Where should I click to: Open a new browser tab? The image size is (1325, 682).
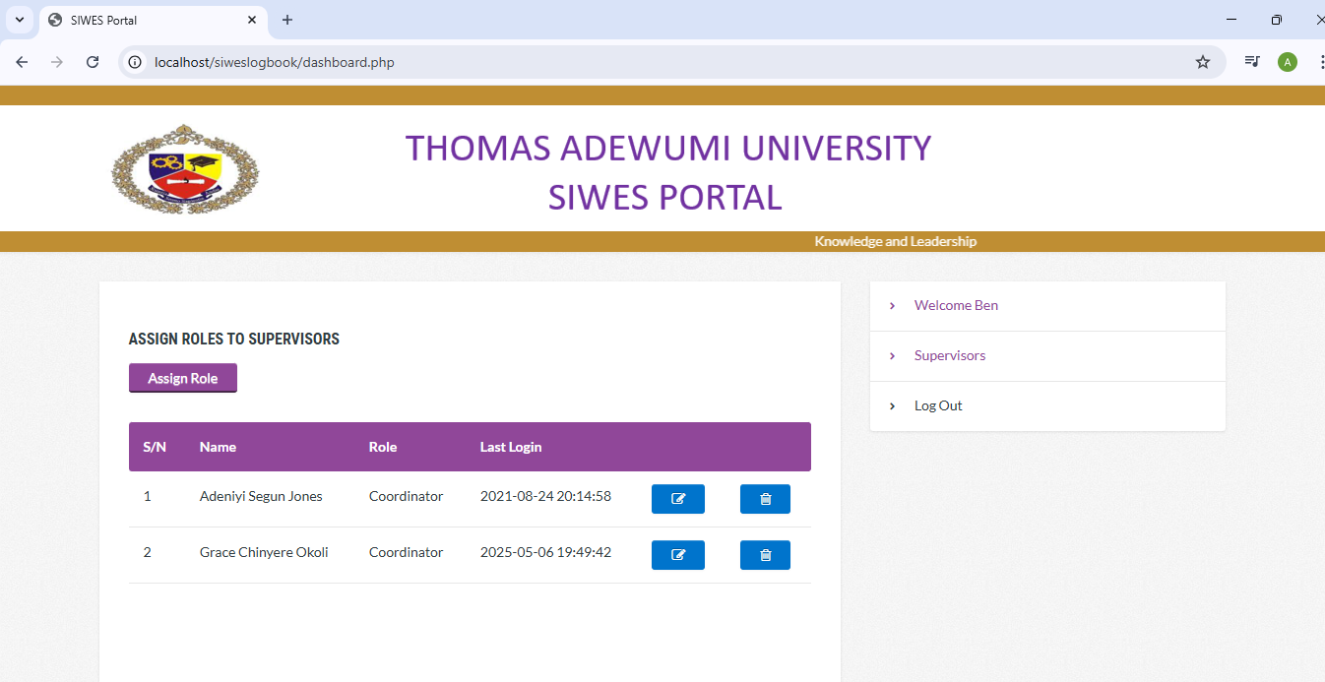(x=287, y=20)
